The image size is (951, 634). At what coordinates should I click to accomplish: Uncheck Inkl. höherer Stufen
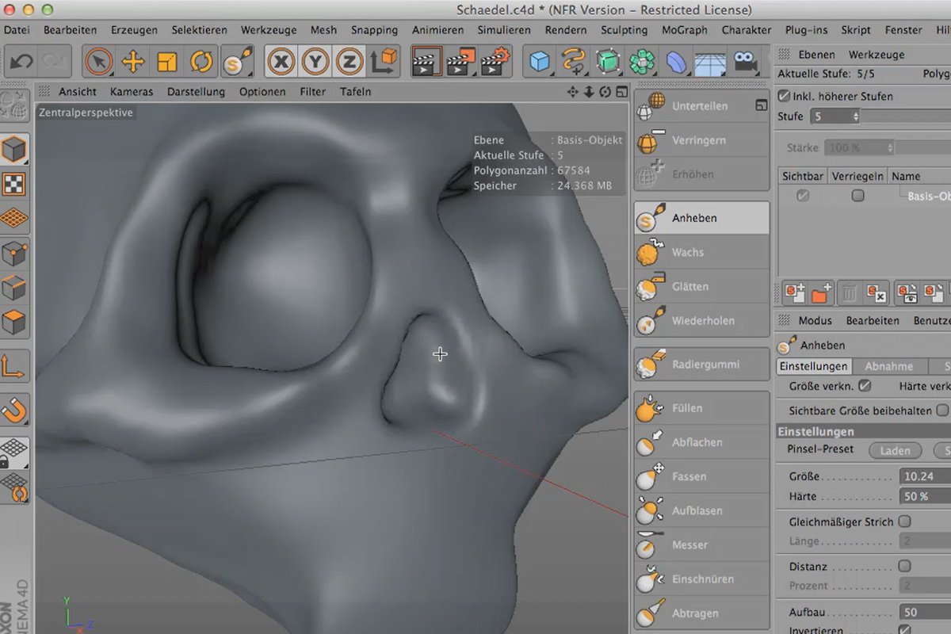point(785,96)
